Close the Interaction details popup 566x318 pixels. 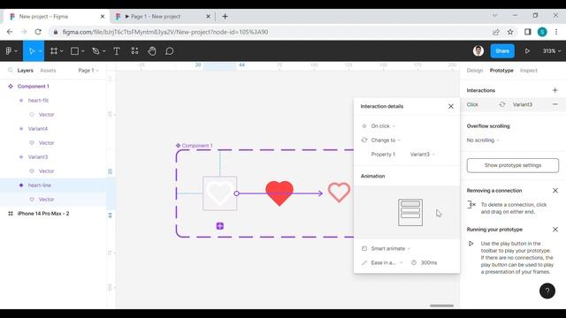pyautogui.click(x=451, y=106)
